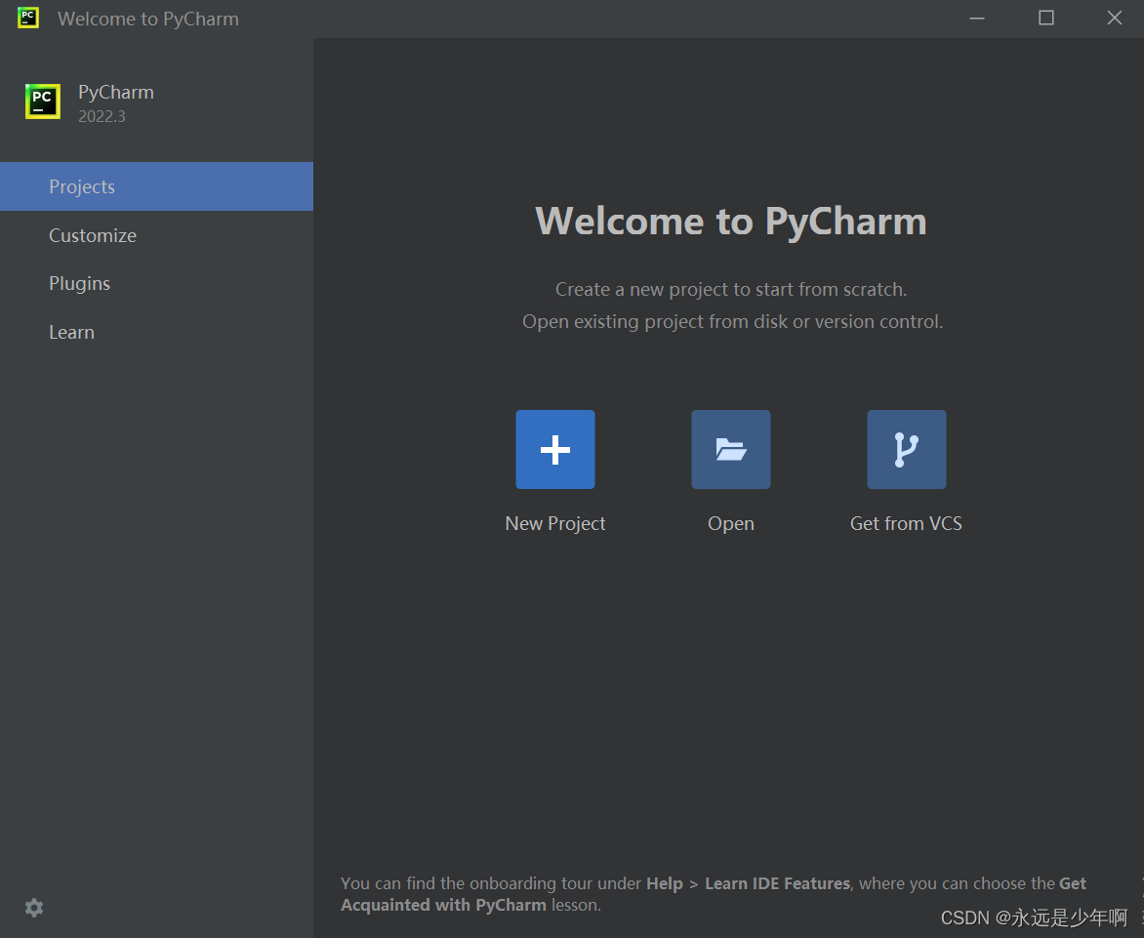This screenshot has height=938, width=1144.
Task: Click the 'Learn IDE Features' bold text
Action: tap(778, 883)
